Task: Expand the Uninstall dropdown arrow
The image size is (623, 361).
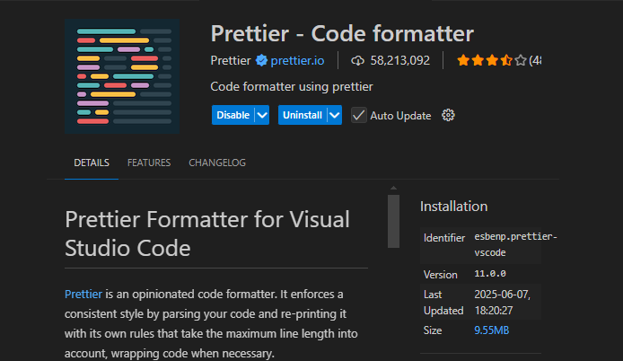Action: point(335,115)
